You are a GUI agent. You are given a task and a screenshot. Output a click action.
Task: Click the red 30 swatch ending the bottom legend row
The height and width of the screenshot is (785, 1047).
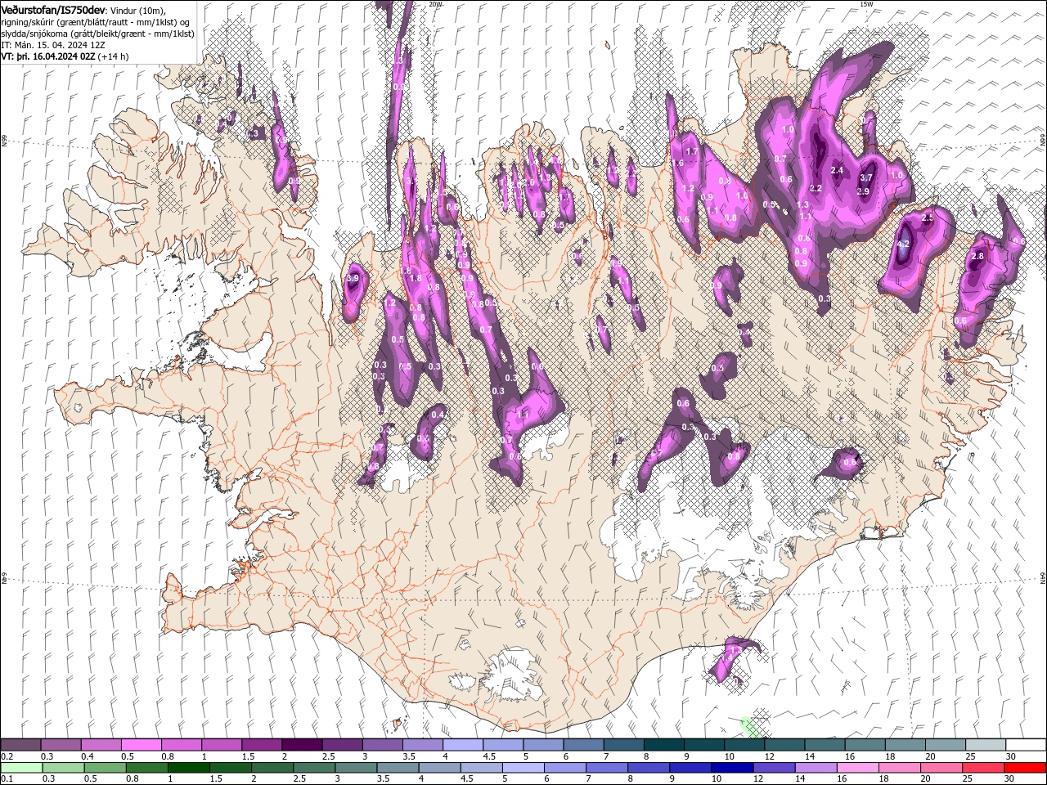pos(1025,768)
